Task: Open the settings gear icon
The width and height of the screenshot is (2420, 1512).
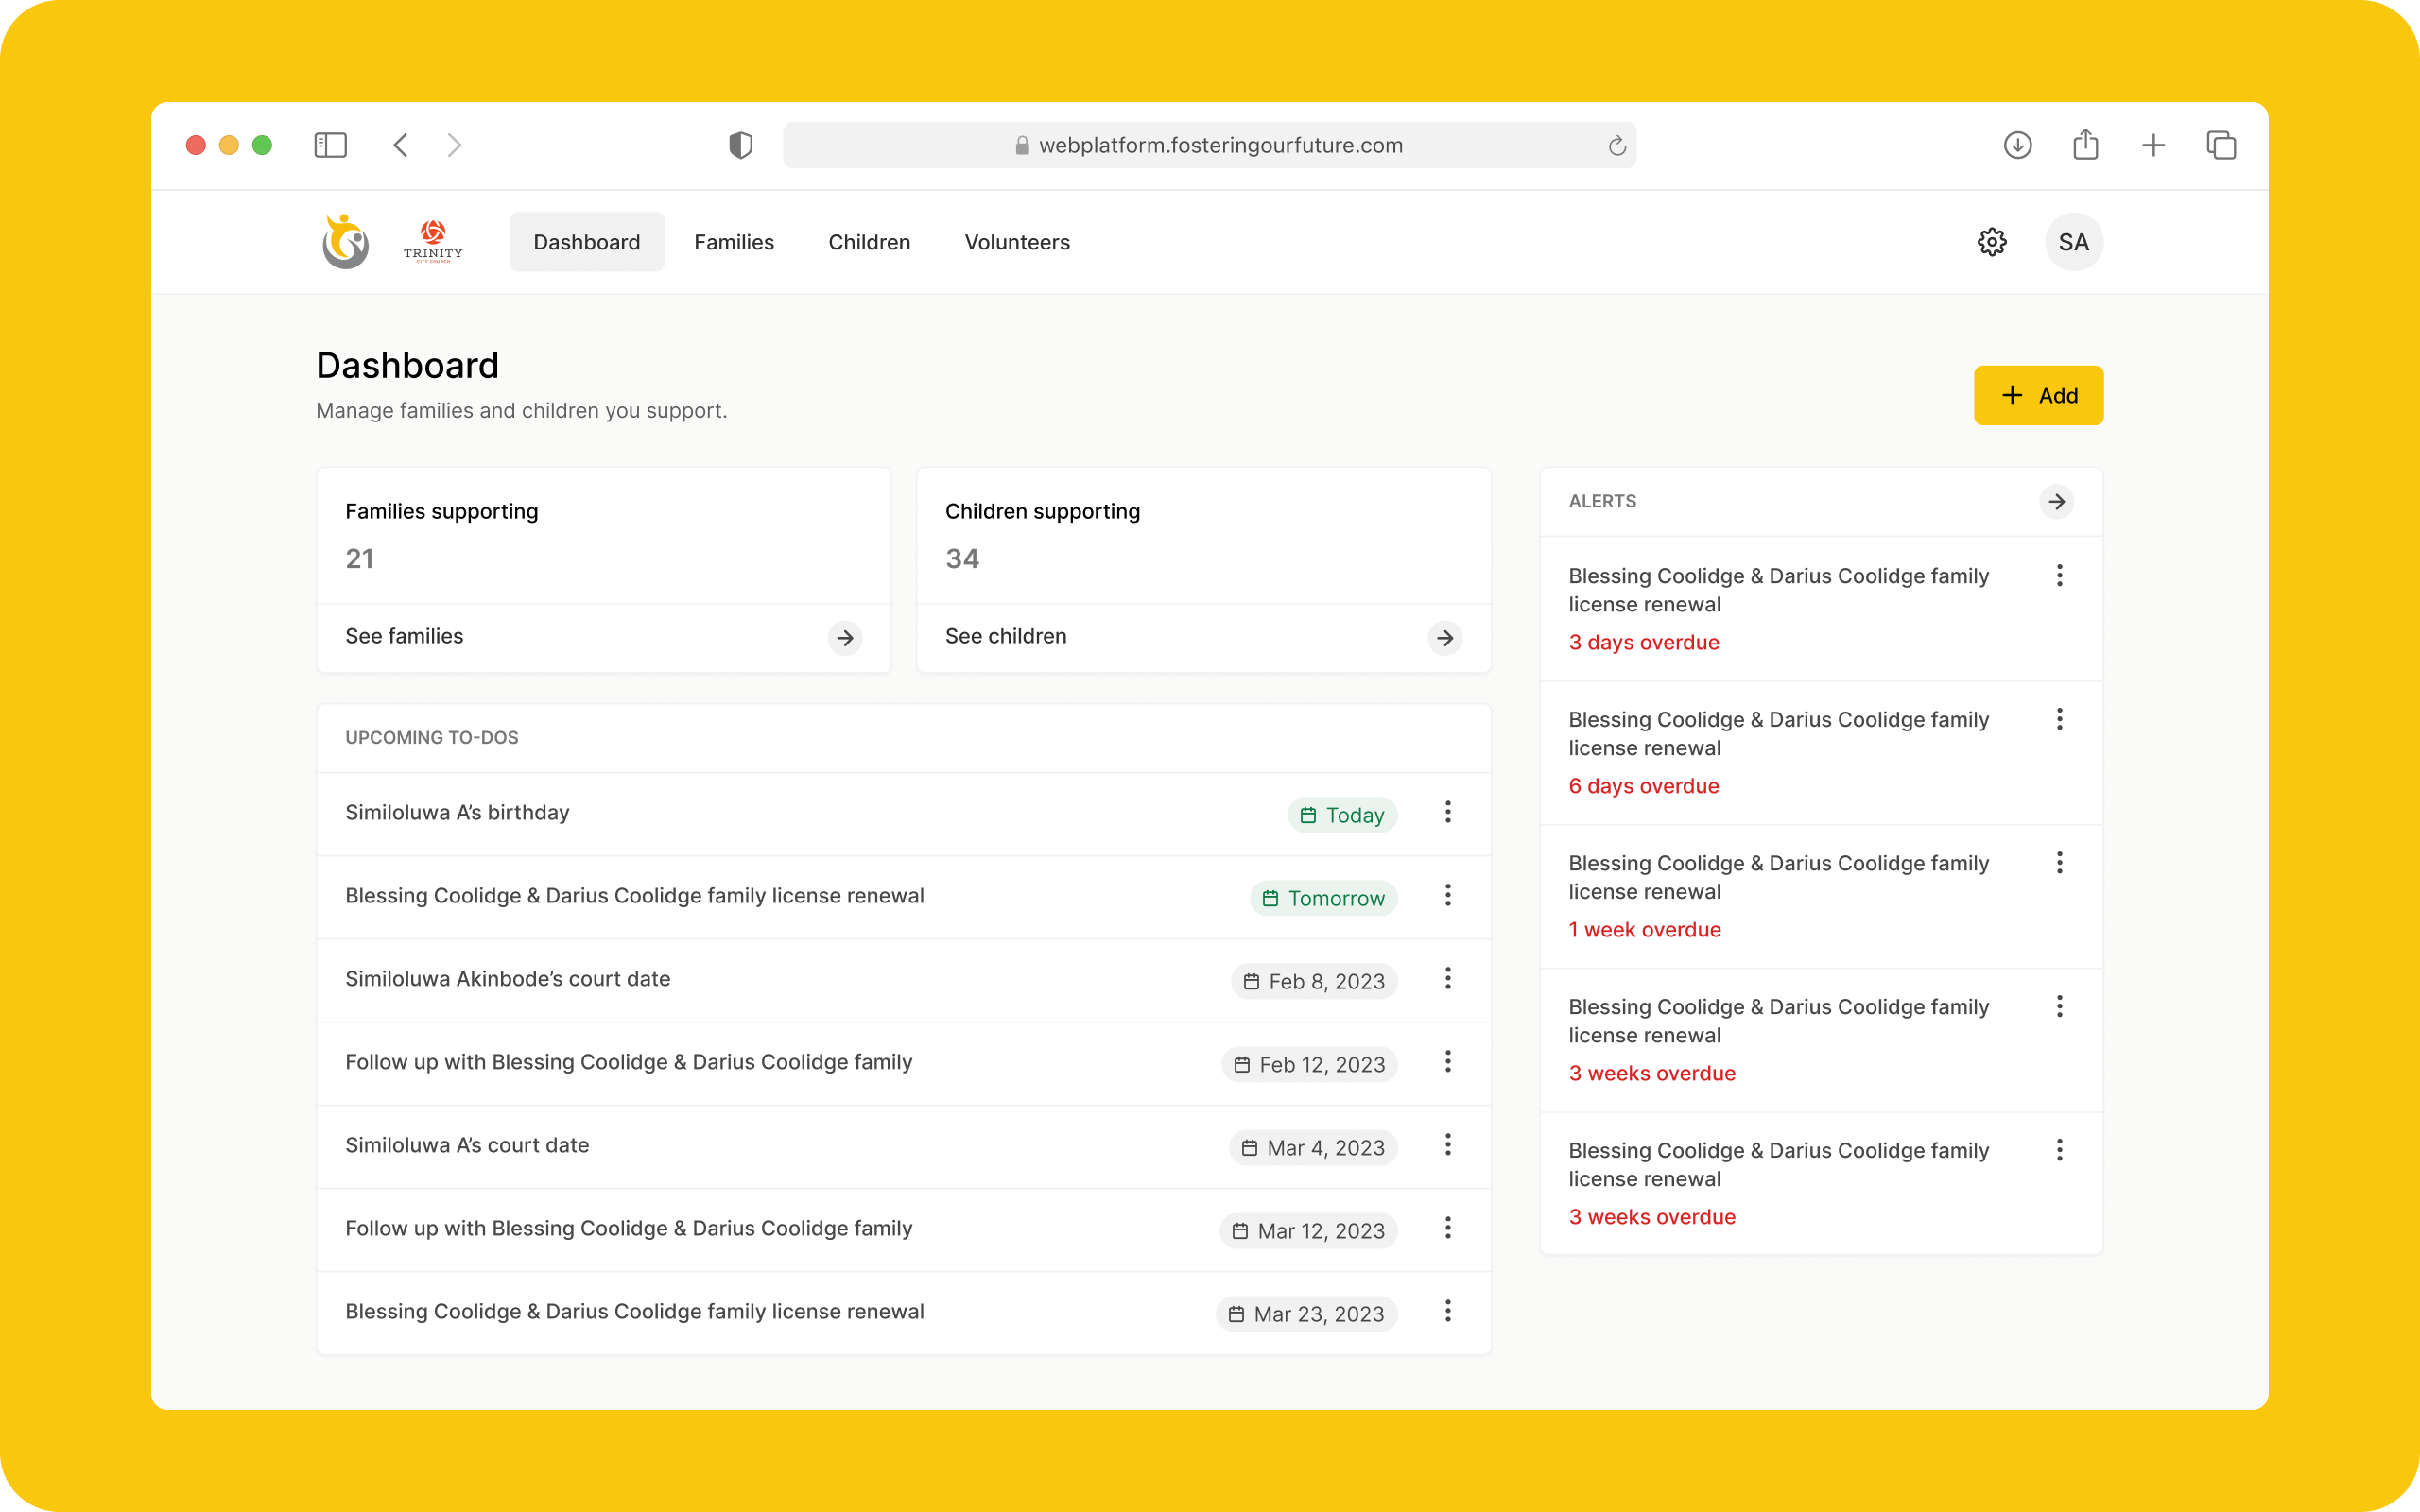Action: tap(1991, 242)
